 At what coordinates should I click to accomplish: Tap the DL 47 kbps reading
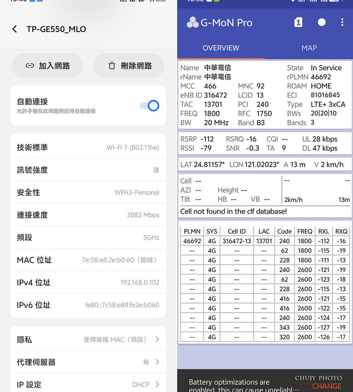coord(320,148)
